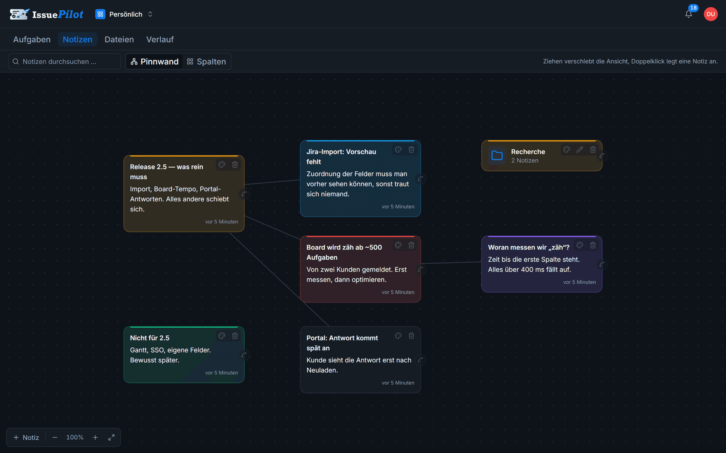The image size is (726, 453).
Task: Open the Recherche folder card
Action: (x=541, y=156)
